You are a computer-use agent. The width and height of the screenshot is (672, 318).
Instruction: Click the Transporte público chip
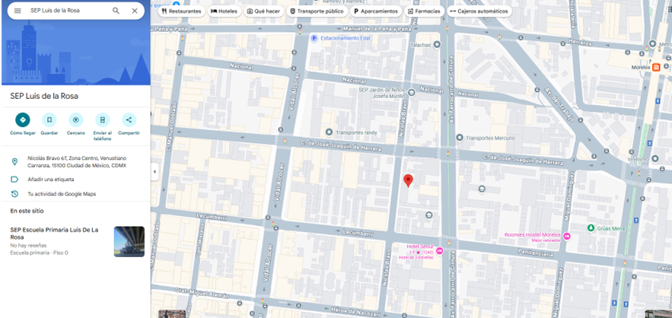(314, 11)
